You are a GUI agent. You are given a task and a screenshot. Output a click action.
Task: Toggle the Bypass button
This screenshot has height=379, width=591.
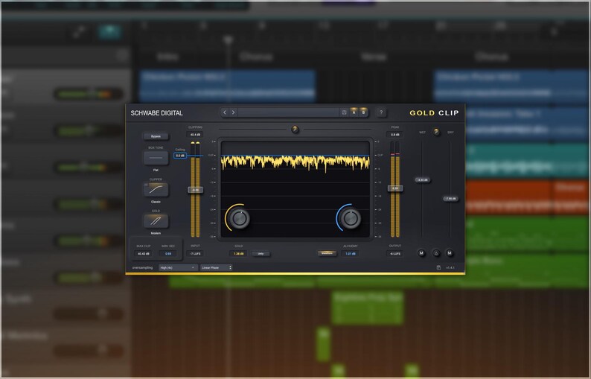point(156,136)
